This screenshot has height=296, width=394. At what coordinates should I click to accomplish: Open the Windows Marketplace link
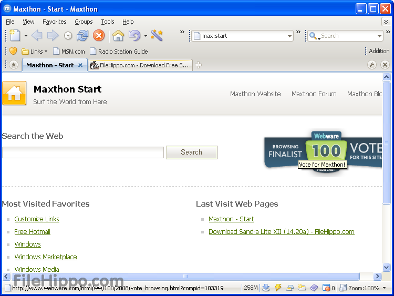46,257
